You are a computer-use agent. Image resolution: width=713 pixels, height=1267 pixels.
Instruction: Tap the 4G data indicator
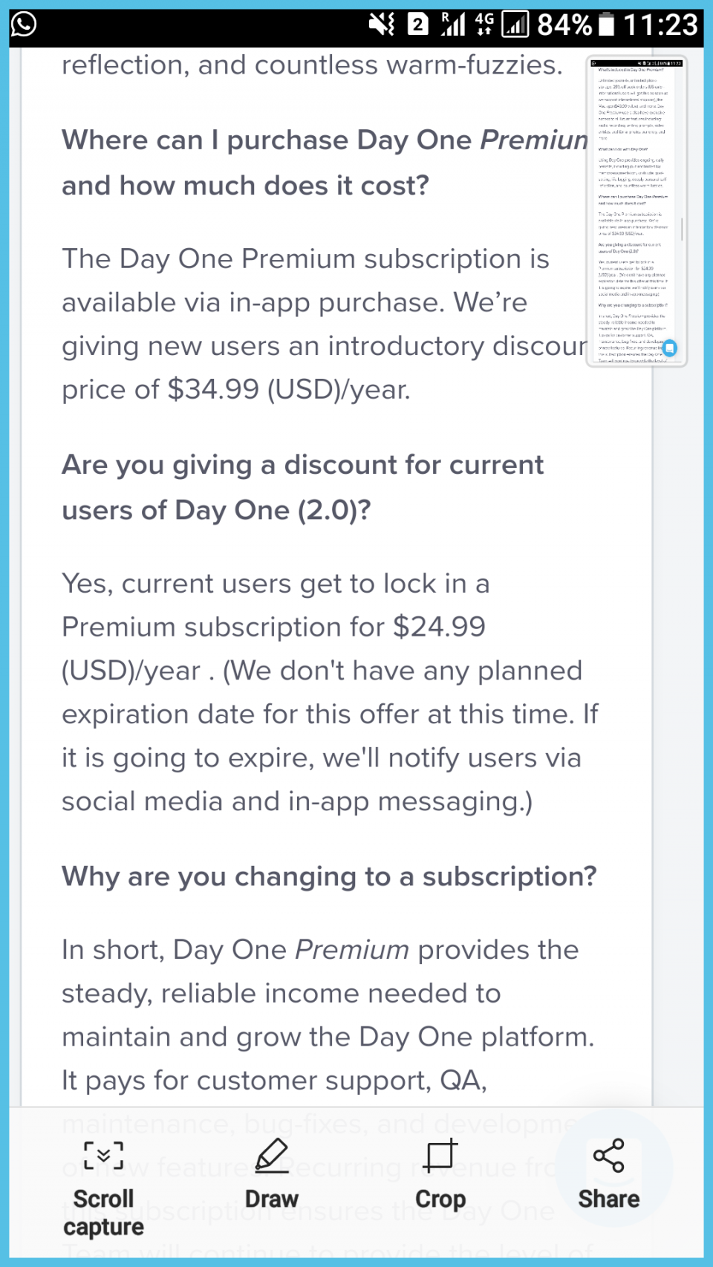coord(484,25)
